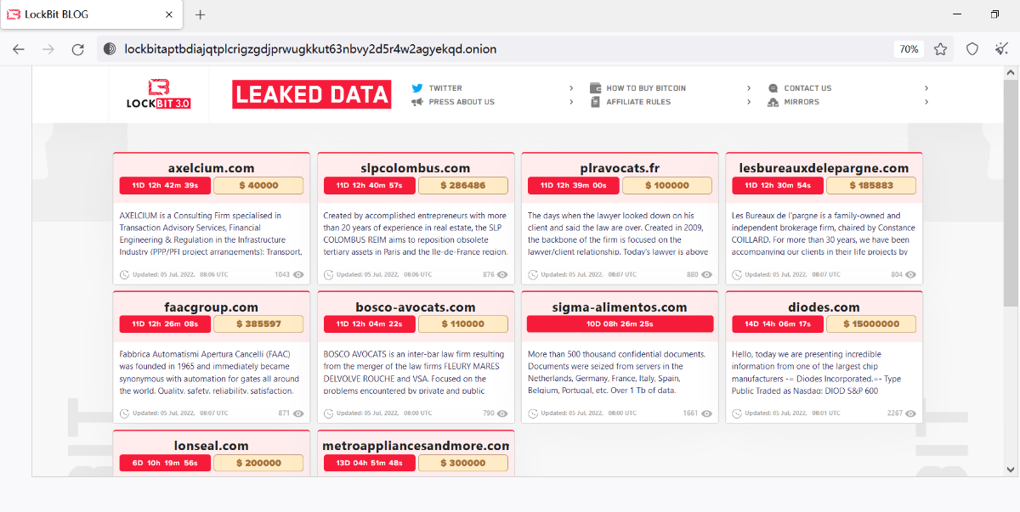The image size is (1020, 512).
Task: Click the LockBit 3.0 logo
Action: pos(157,93)
